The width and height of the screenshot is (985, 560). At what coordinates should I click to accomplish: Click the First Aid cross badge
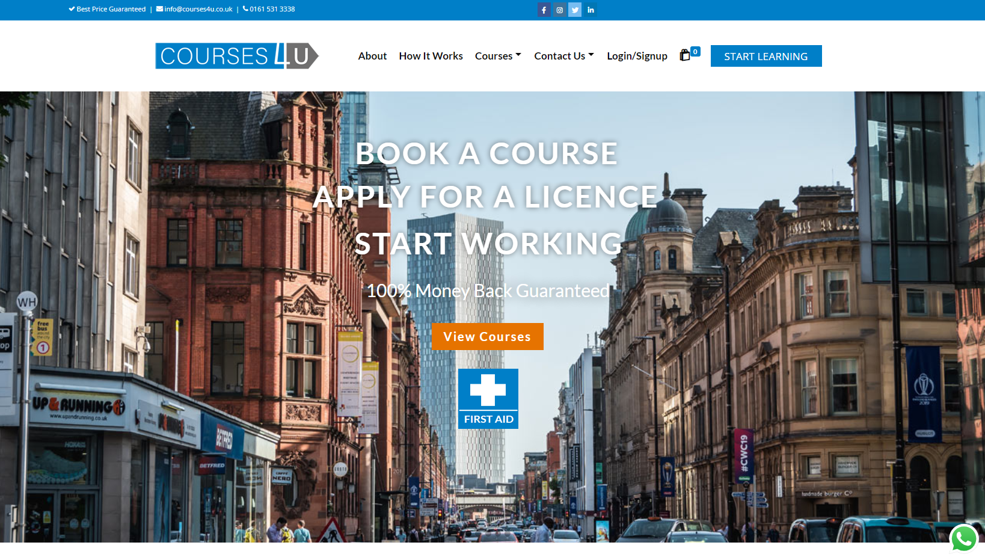(x=488, y=398)
